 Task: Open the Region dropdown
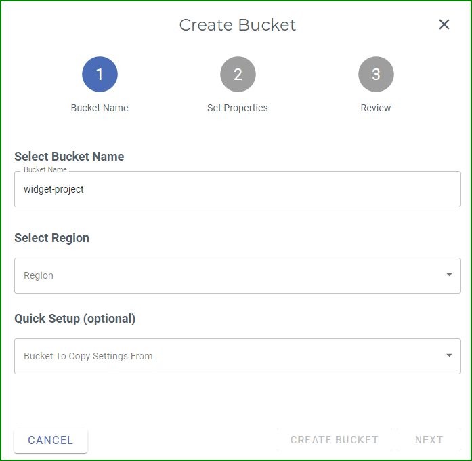click(230, 275)
